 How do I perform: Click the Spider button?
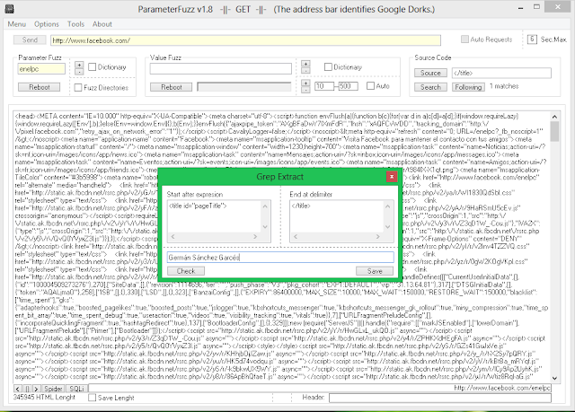(x=53, y=388)
